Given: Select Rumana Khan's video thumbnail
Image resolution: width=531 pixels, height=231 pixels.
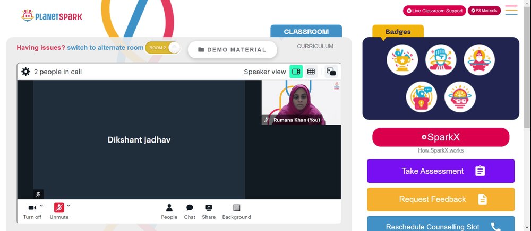Looking at the screenshot, I should [x=301, y=102].
